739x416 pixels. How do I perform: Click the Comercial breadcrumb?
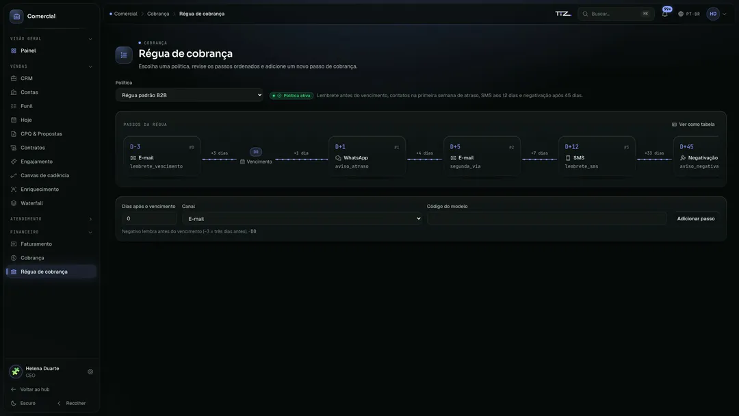point(125,14)
